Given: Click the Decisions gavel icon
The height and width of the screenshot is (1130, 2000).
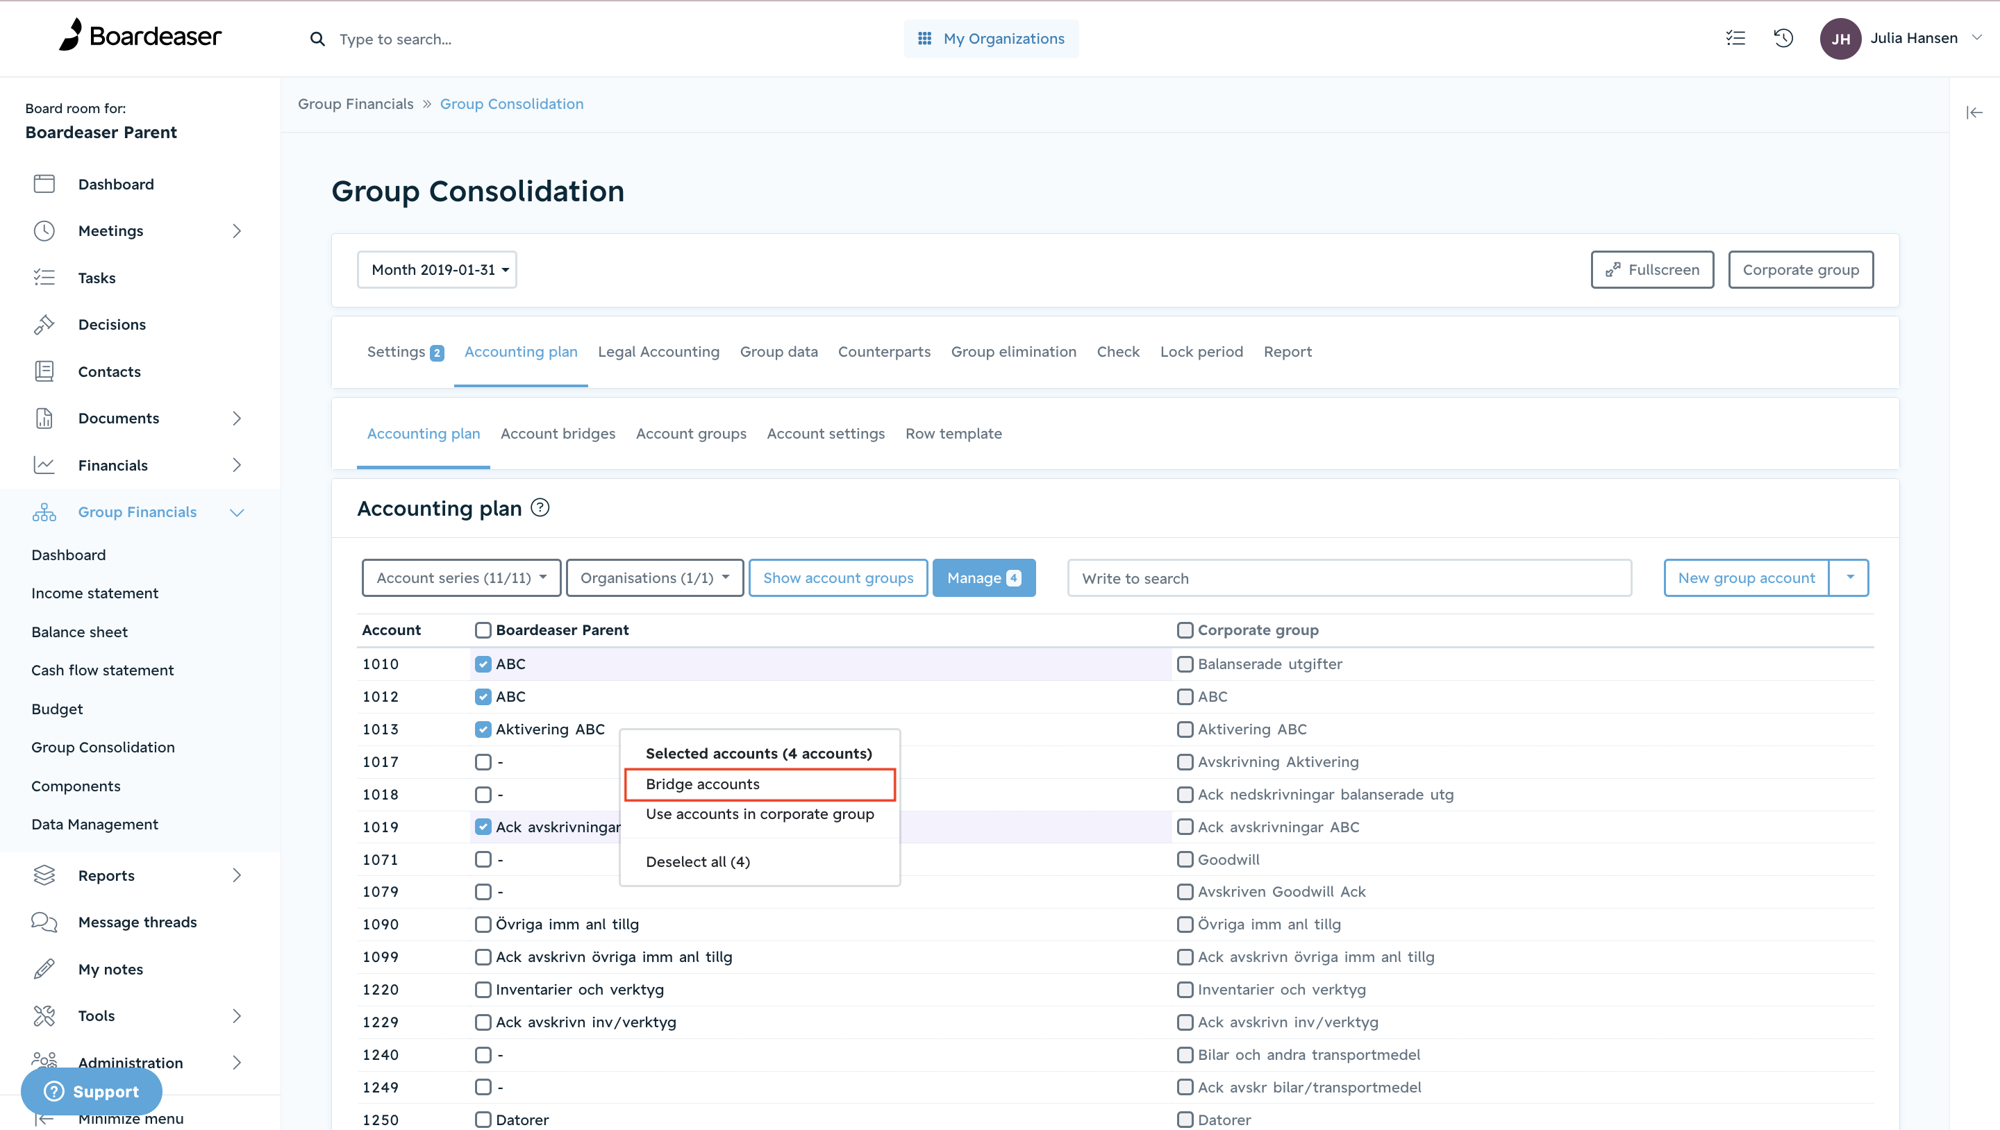Looking at the screenshot, I should [44, 324].
